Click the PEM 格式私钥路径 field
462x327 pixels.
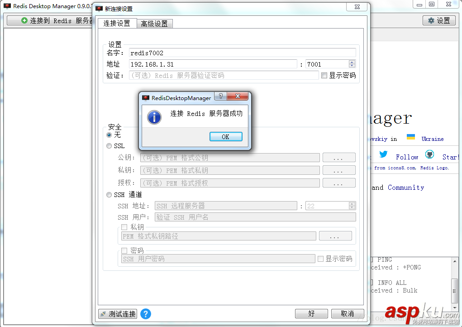coord(219,236)
